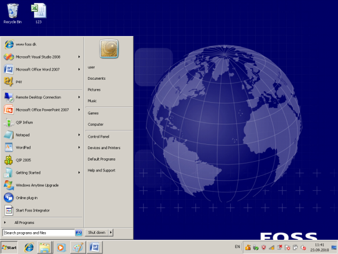Open Windows Explorer folder in taskbar
The height and width of the screenshot is (254, 338).
pos(45,247)
